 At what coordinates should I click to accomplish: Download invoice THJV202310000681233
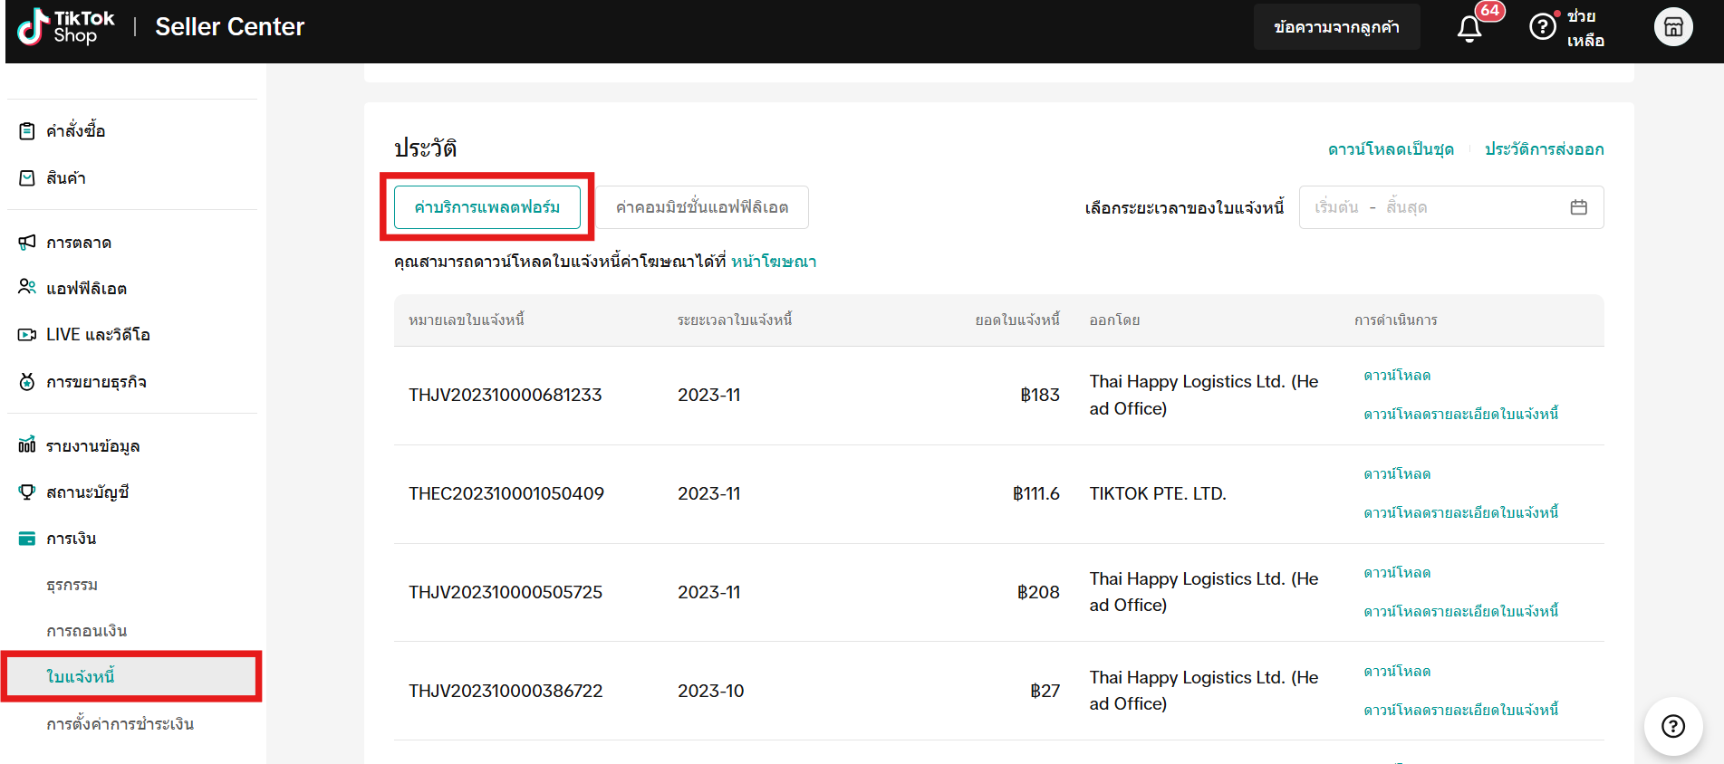(1397, 376)
